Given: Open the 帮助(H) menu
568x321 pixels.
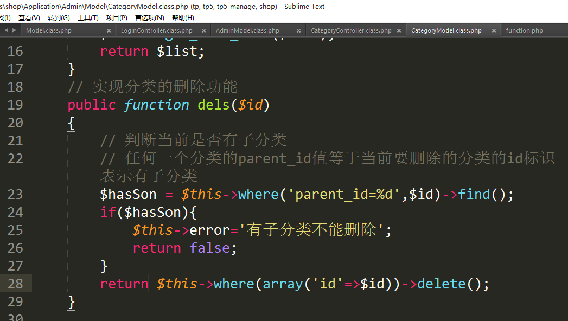Looking at the screenshot, I should [183, 18].
